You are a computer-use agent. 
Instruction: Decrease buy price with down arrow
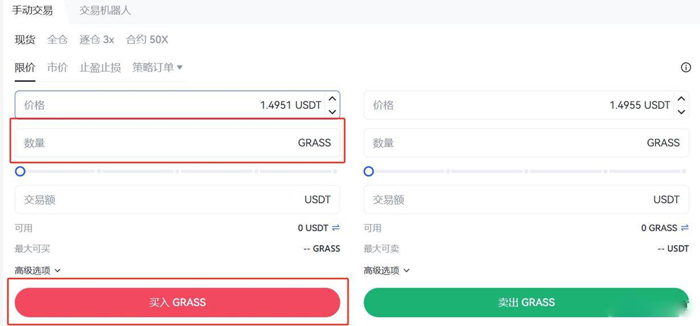(x=332, y=112)
